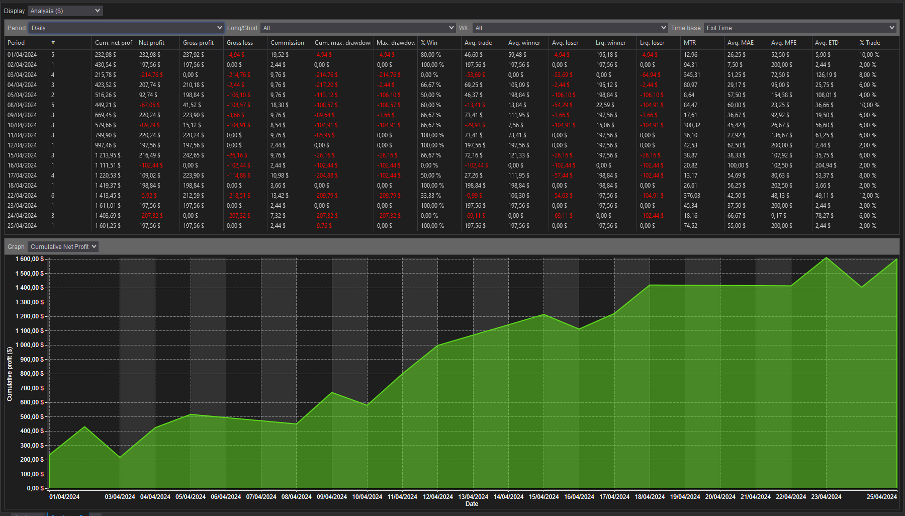Click Avg. ETD value 204,94 $

tap(826, 165)
